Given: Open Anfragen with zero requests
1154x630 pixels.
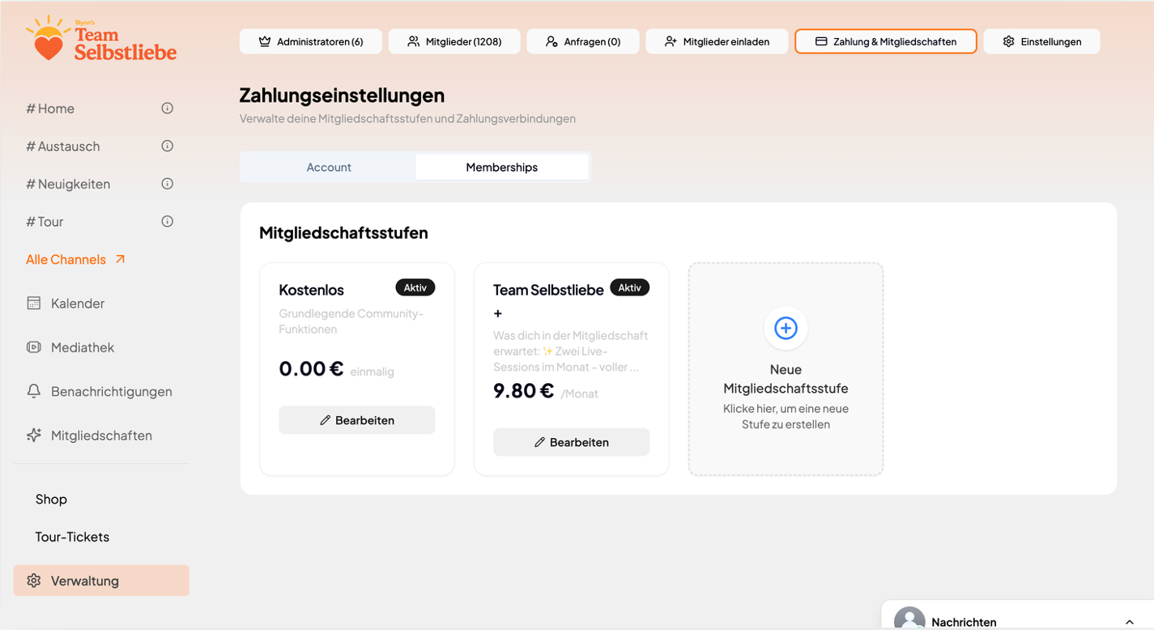Looking at the screenshot, I should [582, 40].
